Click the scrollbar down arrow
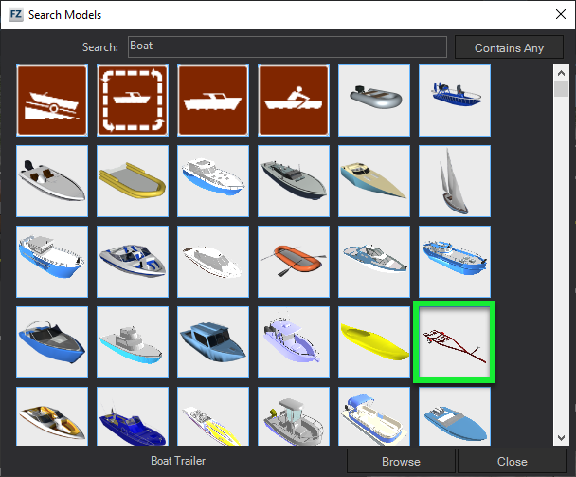Screen dimensions: 576x477 coord(561,438)
